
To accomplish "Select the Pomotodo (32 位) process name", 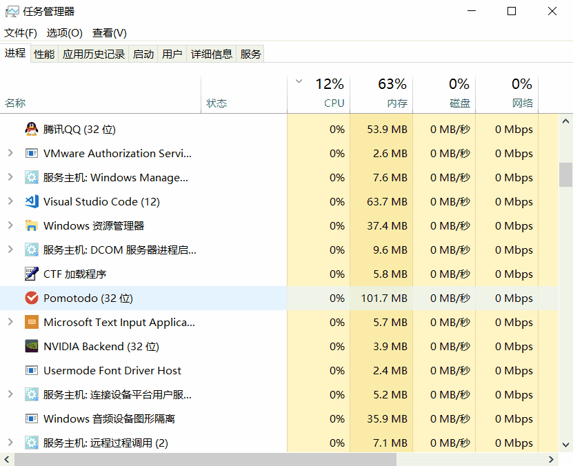I will 88,298.
